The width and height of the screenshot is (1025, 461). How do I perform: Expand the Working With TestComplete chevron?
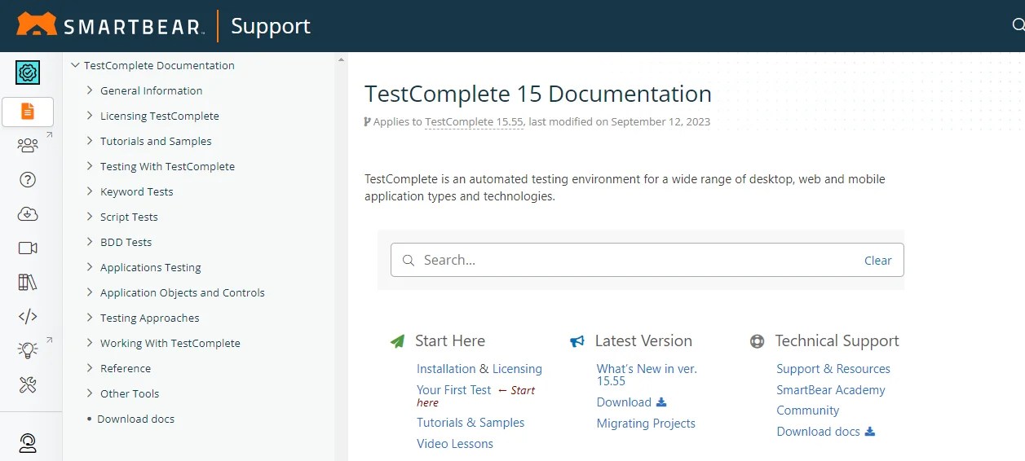(90, 343)
